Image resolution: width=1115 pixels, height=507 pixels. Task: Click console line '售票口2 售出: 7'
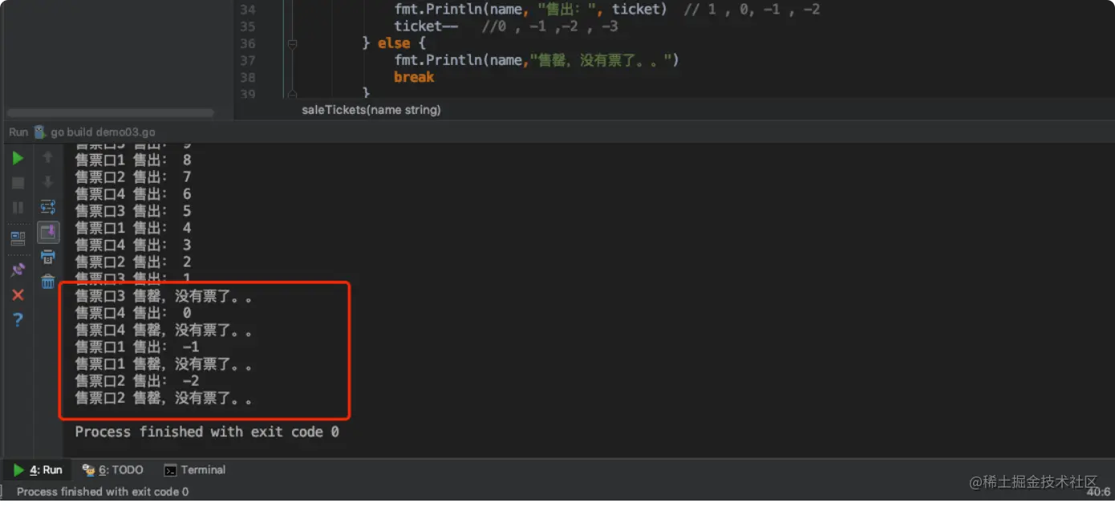[133, 176]
